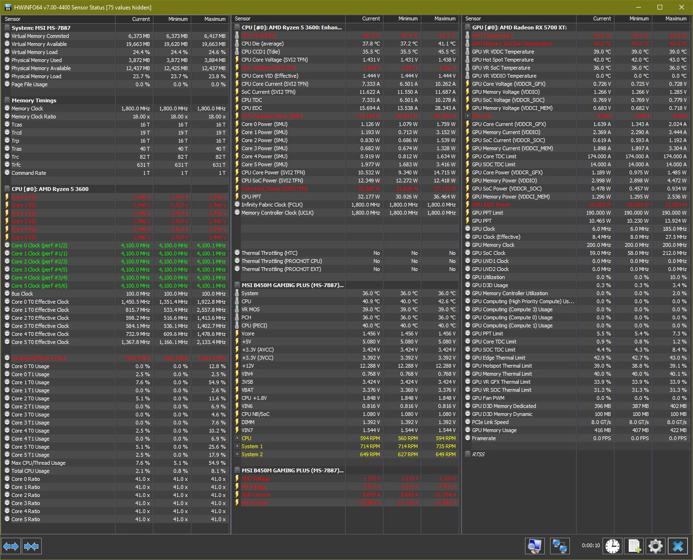Click Maximum column header in right GPU panel
The image size is (693, 560).
click(x=671, y=18)
